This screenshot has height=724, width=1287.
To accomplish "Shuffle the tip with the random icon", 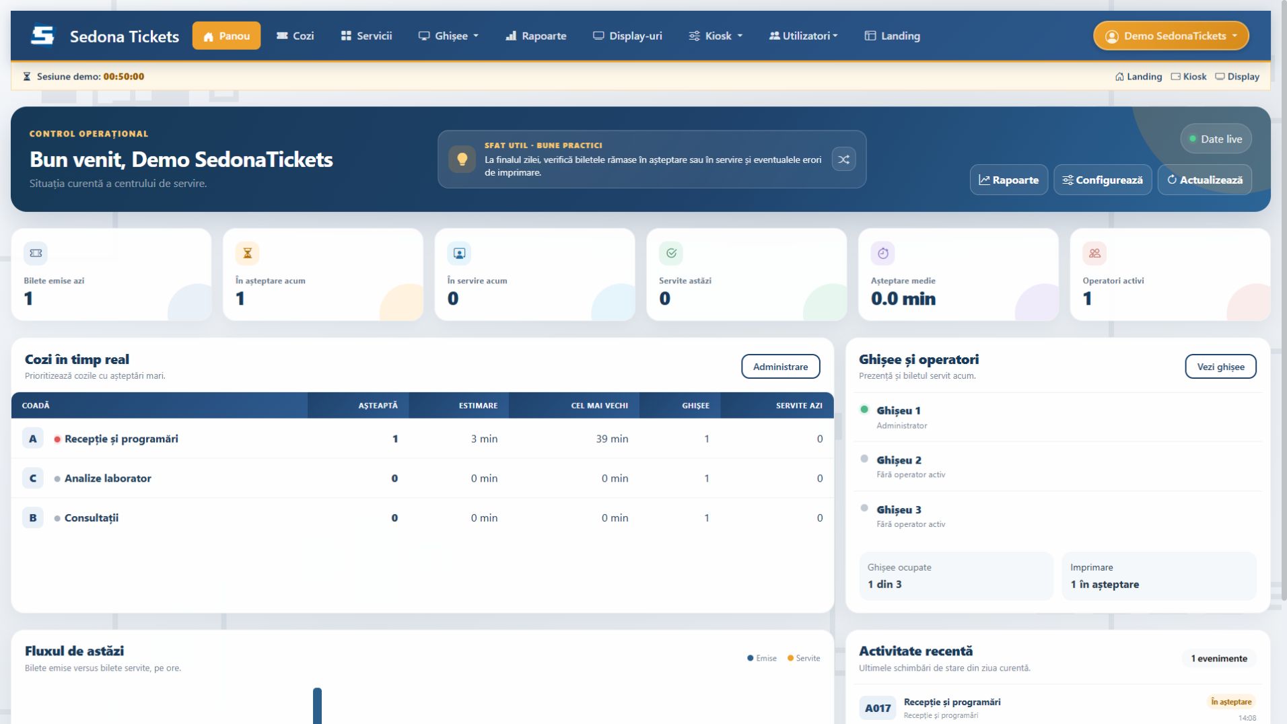I will click(x=843, y=159).
